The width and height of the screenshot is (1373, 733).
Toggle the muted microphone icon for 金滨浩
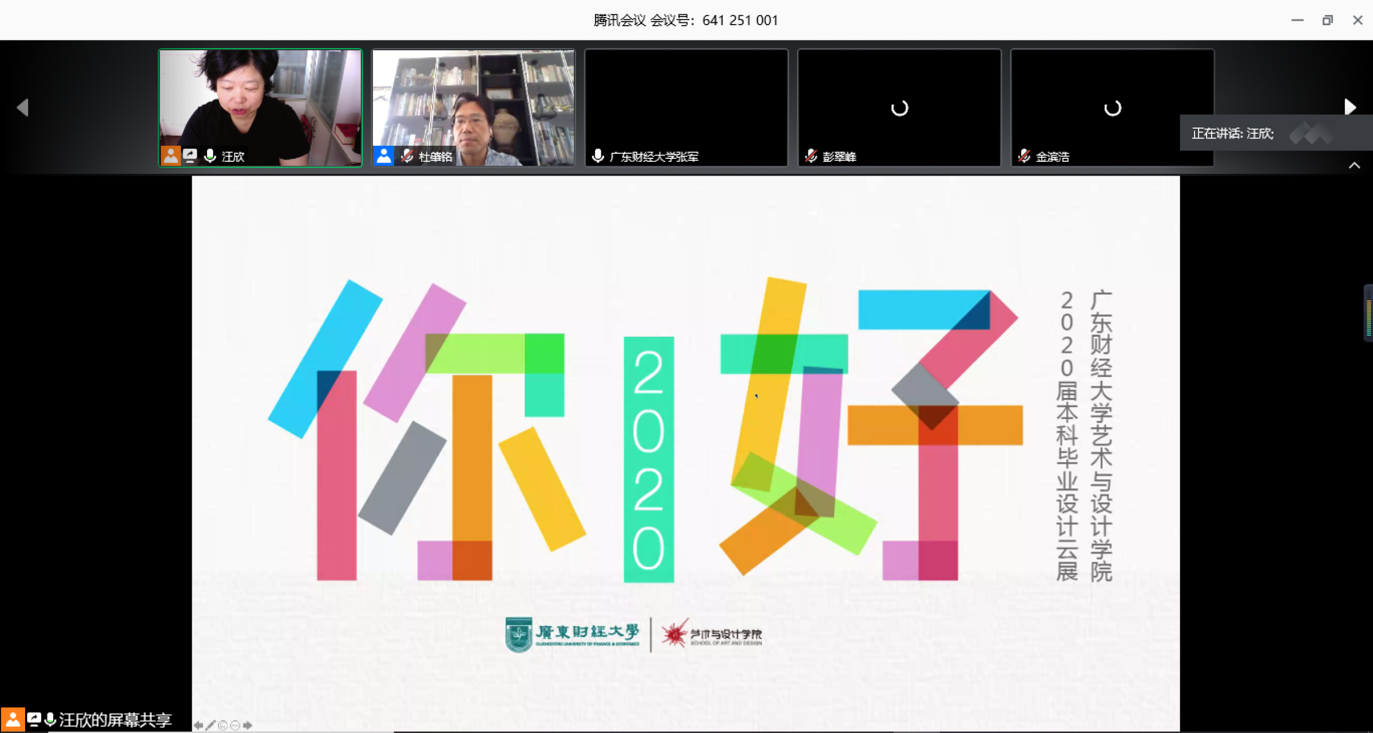click(x=1024, y=156)
